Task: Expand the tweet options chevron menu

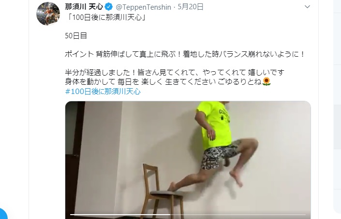Action: point(307,7)
